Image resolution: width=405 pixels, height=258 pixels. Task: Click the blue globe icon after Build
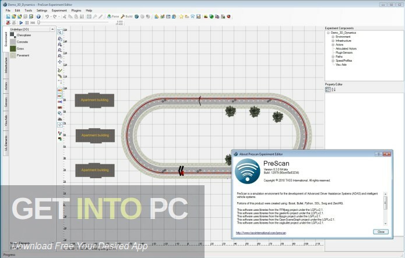coord(136,16)
